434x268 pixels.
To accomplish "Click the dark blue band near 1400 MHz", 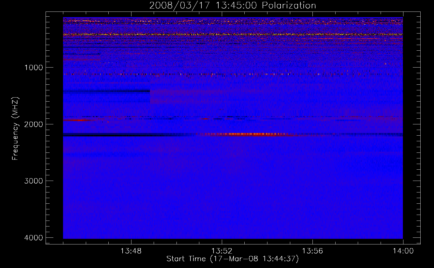I will coord(106,91).
